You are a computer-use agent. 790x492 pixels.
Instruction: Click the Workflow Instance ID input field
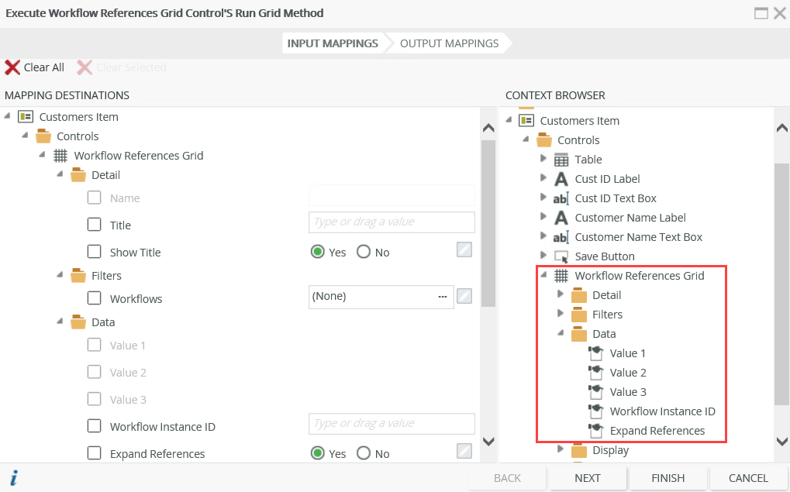click(x=392, y=424)
